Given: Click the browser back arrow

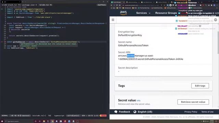Looking at the screenshot, I should tap(111, 5).
